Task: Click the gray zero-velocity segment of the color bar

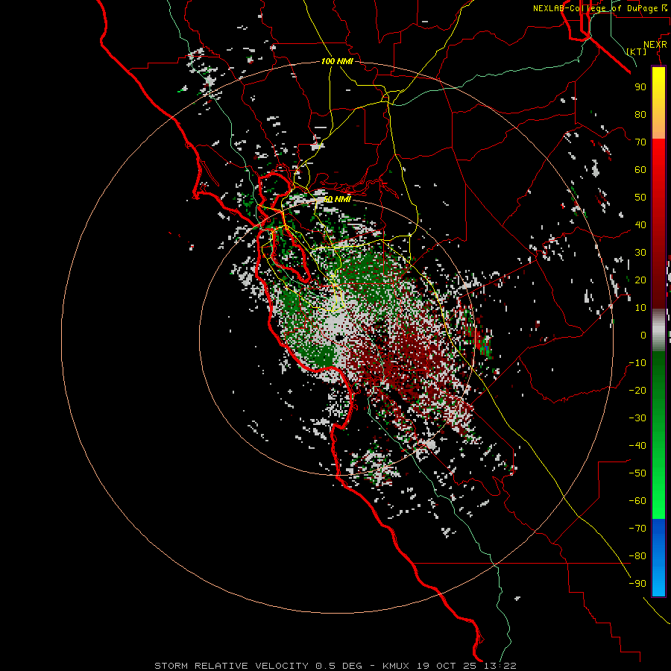Action: [658, 330]
